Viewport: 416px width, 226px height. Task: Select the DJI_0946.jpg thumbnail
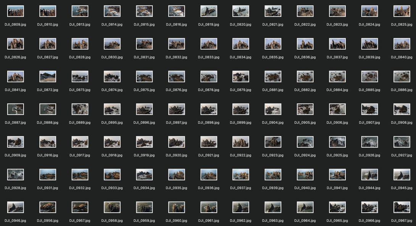coord(15,207)
